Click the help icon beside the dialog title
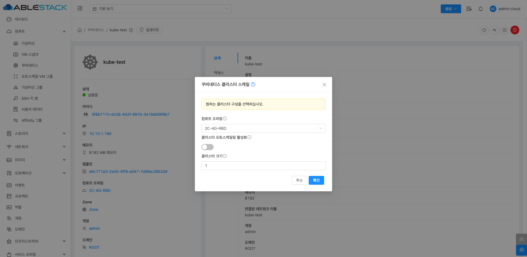Screen dimensions: 527x257 253,84
